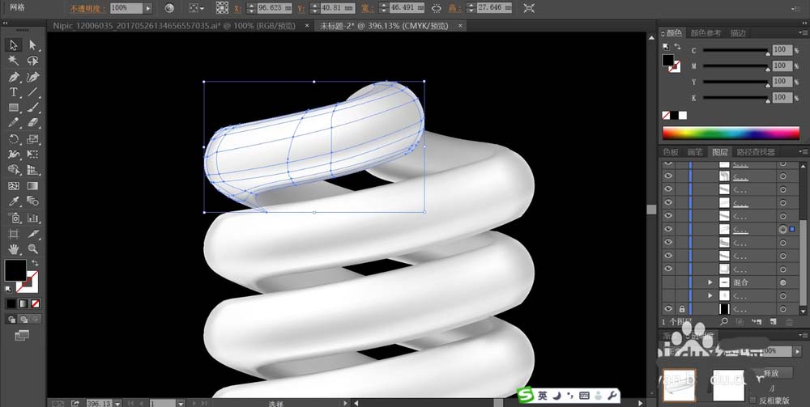The height and width of the screenshot is (407, 810).
Task: Select the Symbol Sprayer tool
Action: click(x=14, y=218)
